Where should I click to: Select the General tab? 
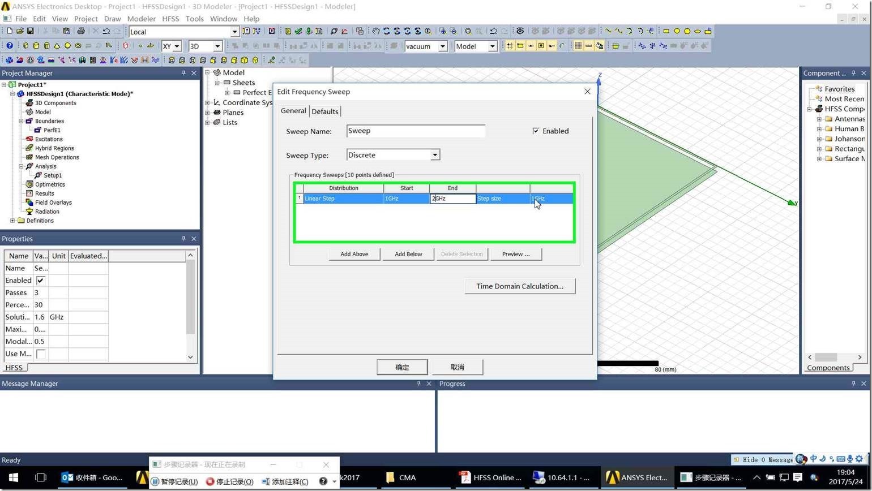[293, 111]
